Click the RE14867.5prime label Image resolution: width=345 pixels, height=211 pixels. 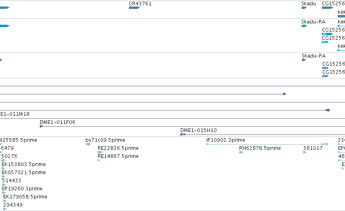(118, 156)
